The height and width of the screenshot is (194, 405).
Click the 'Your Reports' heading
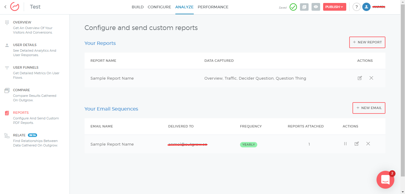100,43
